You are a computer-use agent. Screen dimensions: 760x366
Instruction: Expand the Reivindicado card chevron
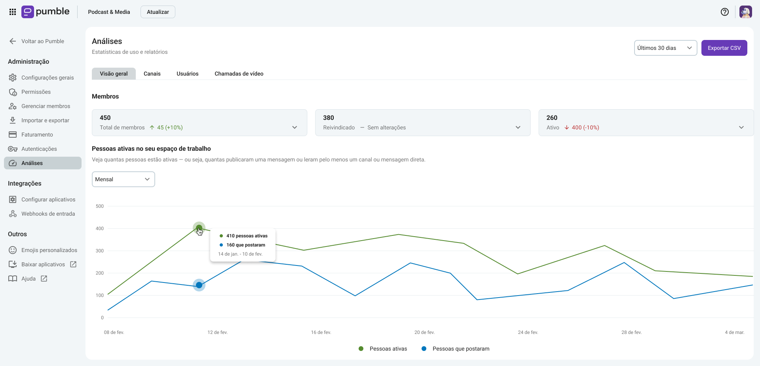[x=518, y=127]
